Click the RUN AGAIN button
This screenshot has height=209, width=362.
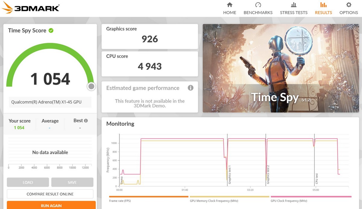pyautogui.click(x=51, y=205)
